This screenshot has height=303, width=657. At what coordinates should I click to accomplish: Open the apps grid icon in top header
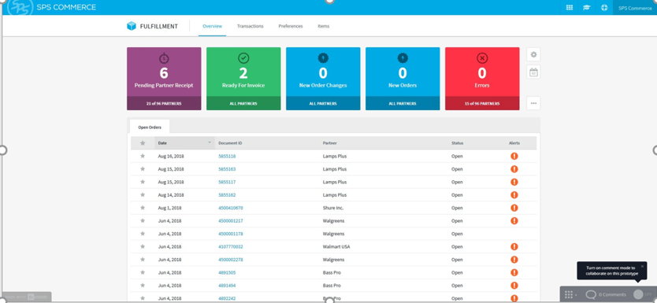click(570, 8)
